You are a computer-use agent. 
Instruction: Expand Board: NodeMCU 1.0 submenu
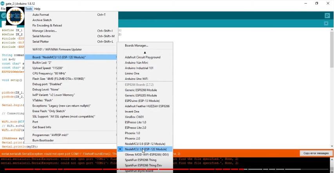[x=71, y=57]
